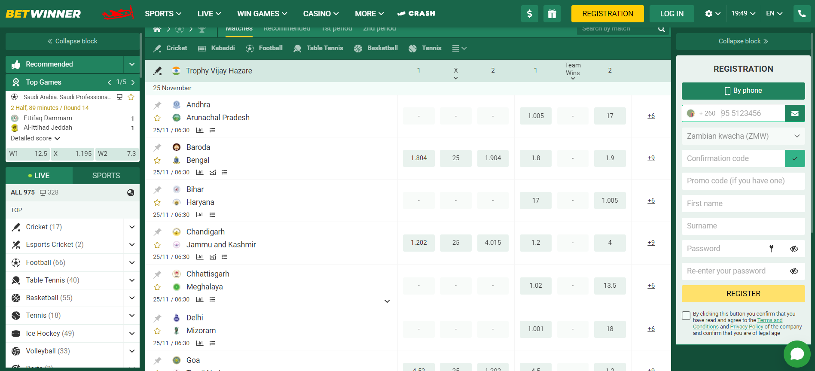Expand the Ice Hockey (49) list
Viewport: 815px width, 371px height.
(x=132, y=333)
